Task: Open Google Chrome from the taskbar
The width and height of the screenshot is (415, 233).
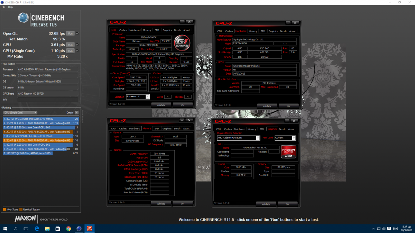Action: coord(68,229)
